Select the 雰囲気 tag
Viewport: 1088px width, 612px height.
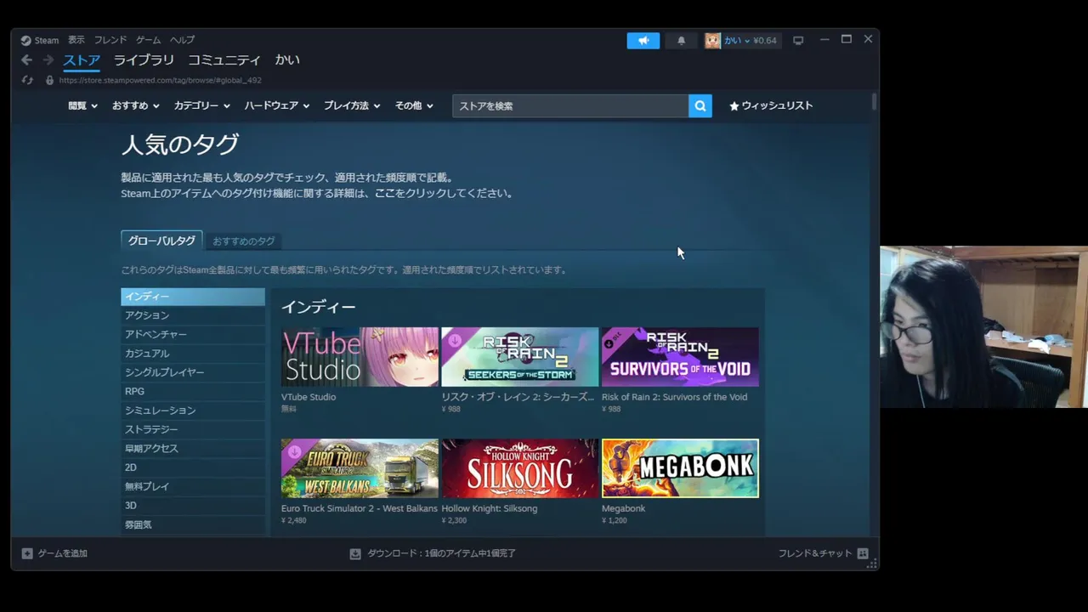coord(193,524)
